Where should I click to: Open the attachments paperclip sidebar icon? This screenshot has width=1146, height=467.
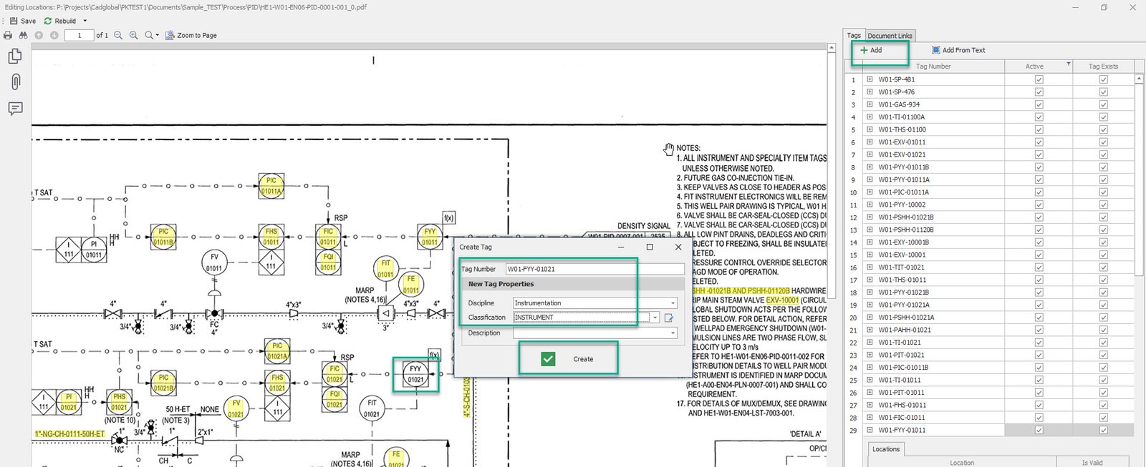(15, 82)
